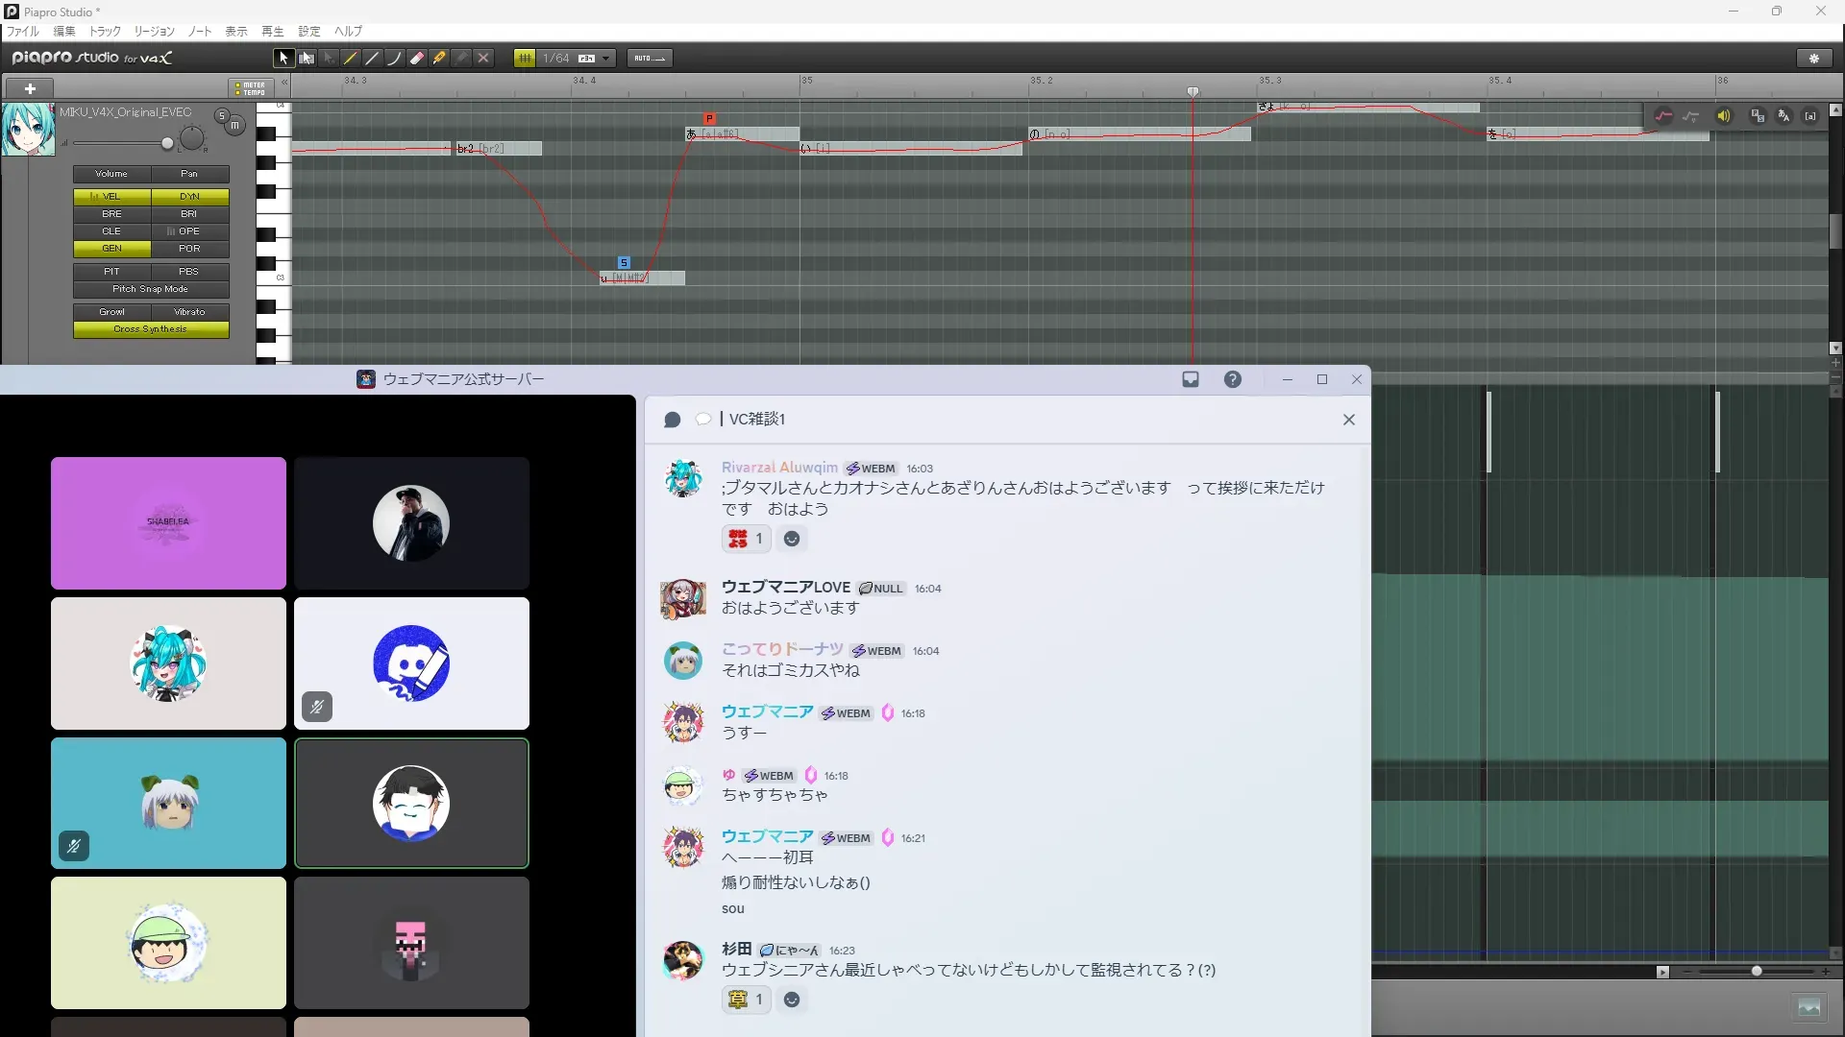Open the AUTO scroll mode dropdown
The height and width of the screenshot is (1037, 1845).
[x=650, y=59]
